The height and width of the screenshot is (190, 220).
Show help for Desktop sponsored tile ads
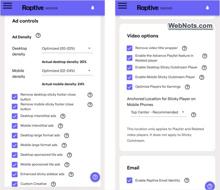(69, 155)
